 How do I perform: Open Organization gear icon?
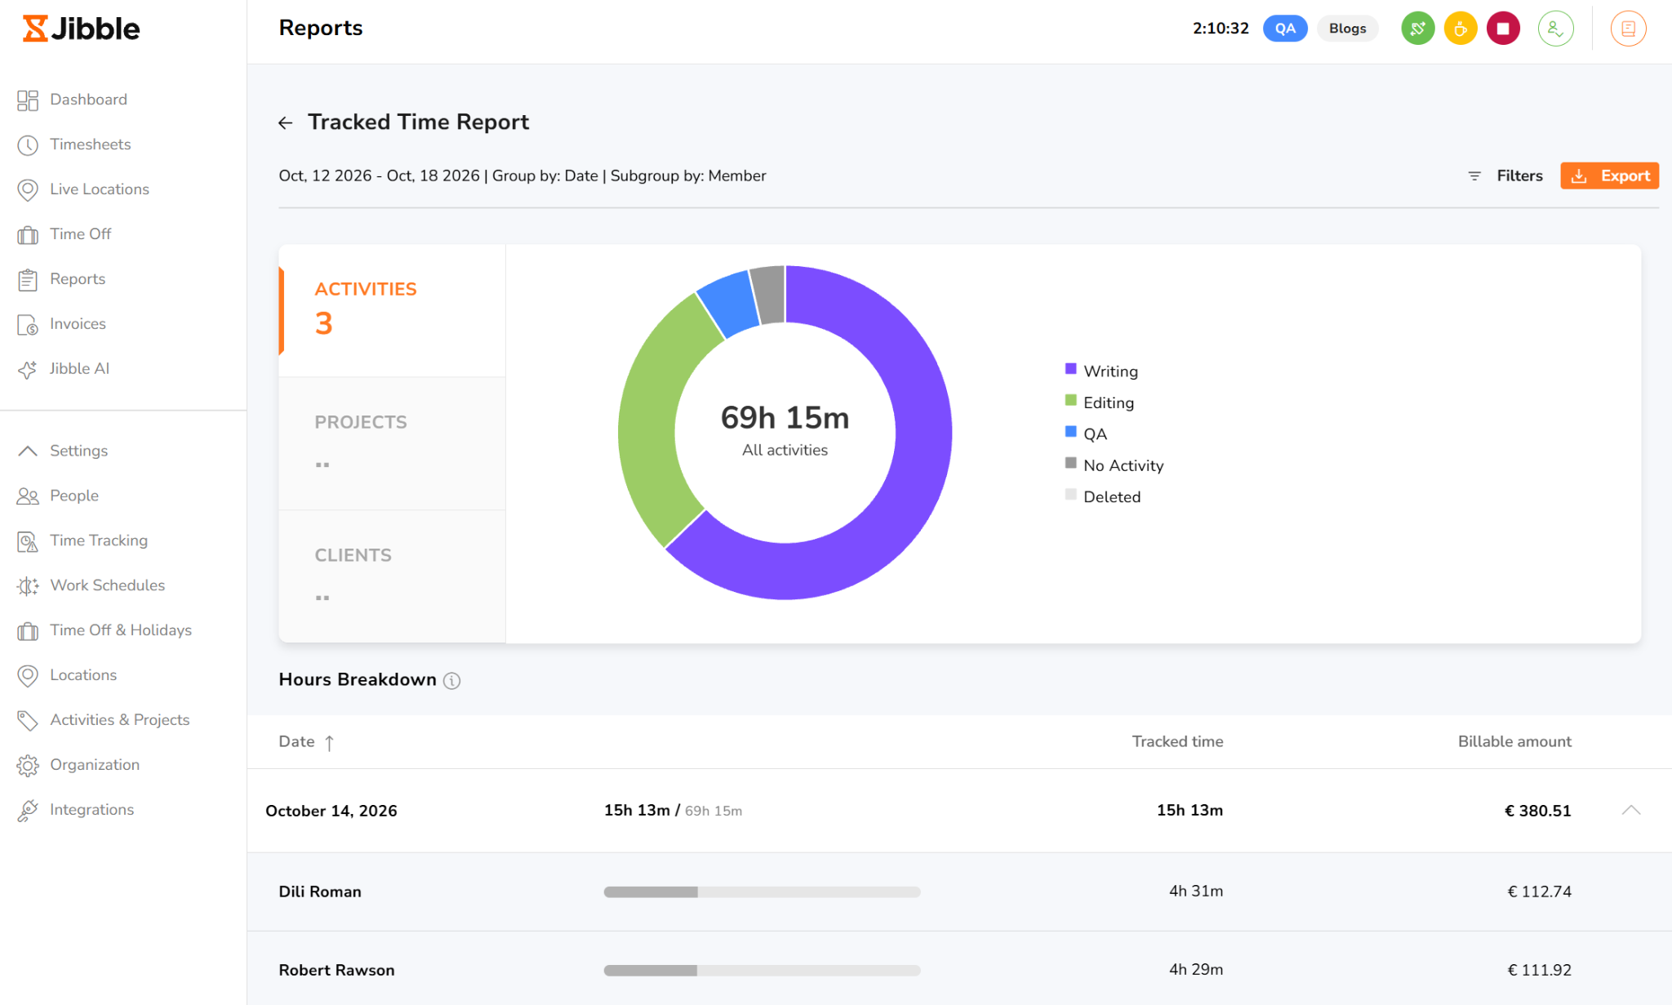[x=28, y=766]
